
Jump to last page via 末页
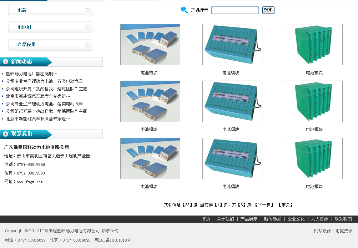pyautogui.click(x=286, y=205)
